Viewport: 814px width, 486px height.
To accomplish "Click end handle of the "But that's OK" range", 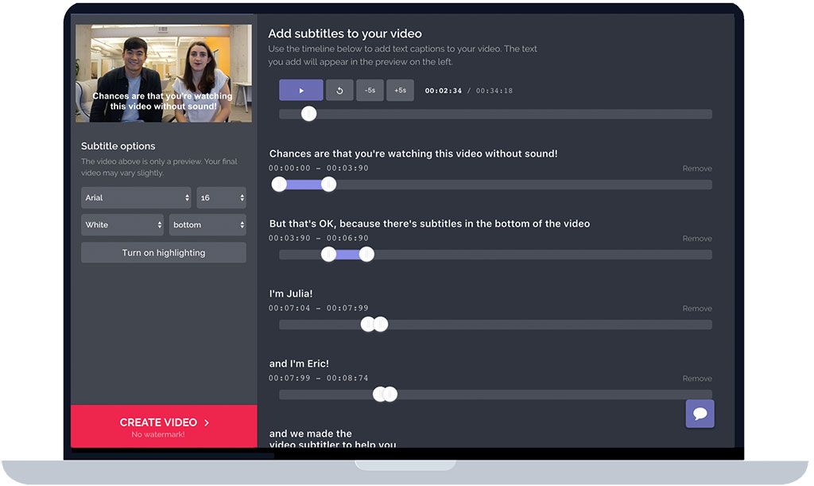I will 366,255.
